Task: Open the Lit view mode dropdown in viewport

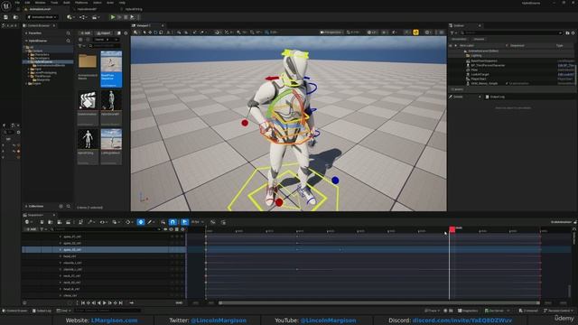Action: (372, 32)
